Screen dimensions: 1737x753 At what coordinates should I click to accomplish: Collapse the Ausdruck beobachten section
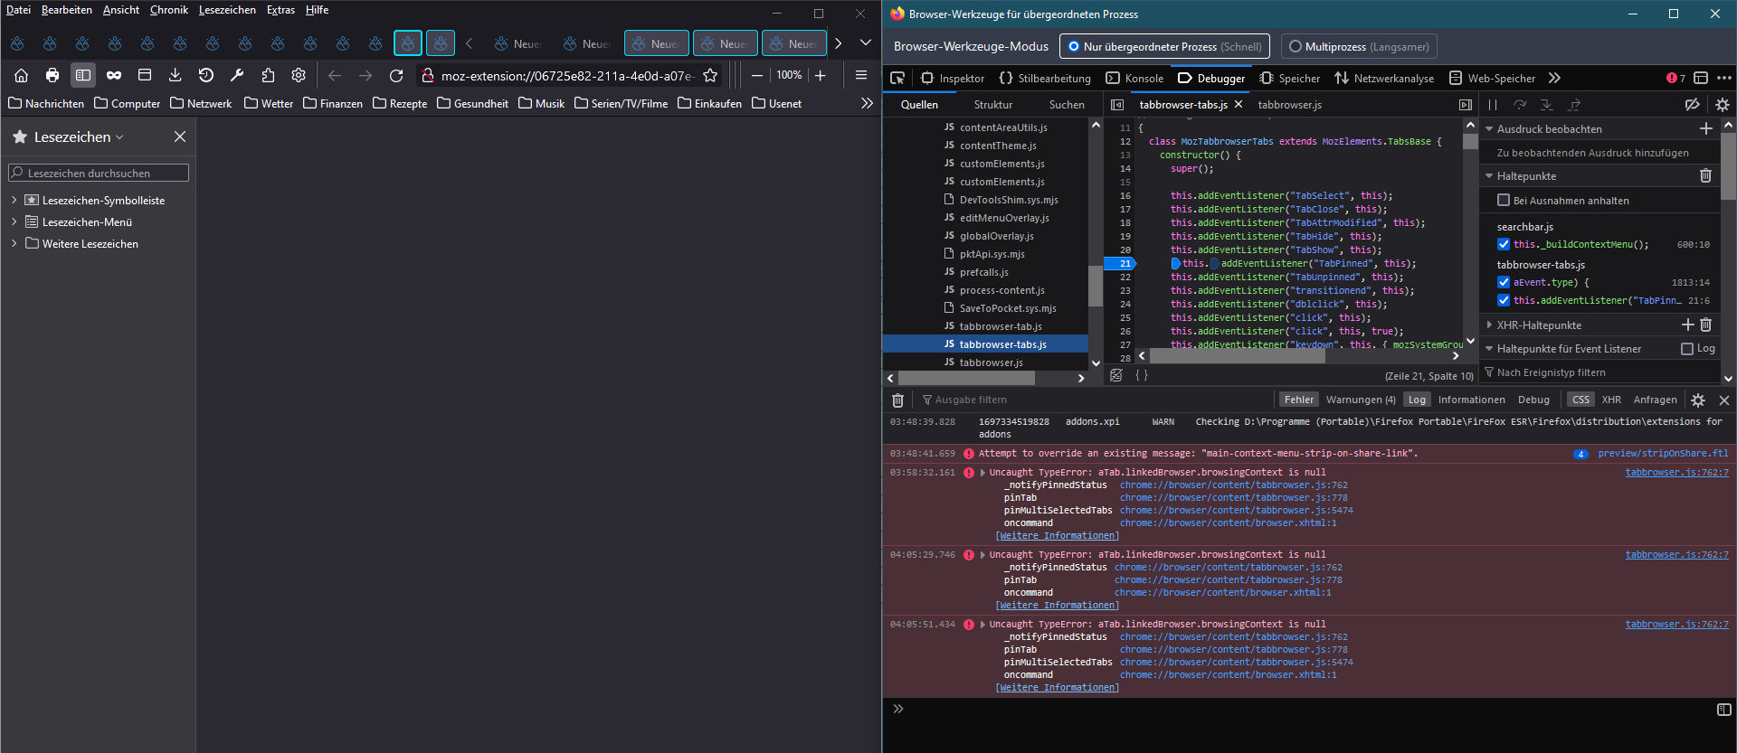pos(1489,129)
